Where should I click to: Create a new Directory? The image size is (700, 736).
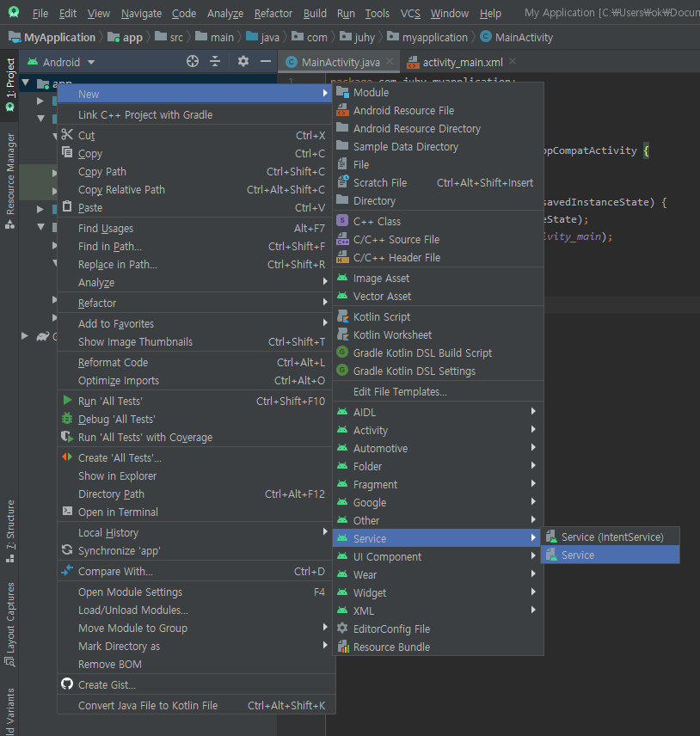[x=438, y=201]
